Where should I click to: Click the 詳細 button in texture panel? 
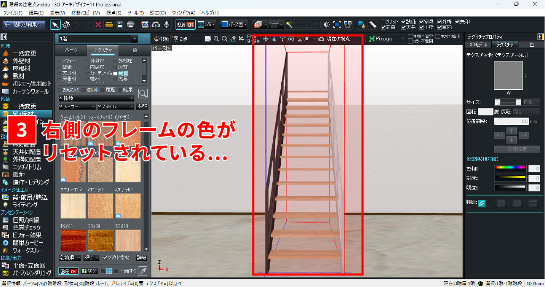point(141,258)
